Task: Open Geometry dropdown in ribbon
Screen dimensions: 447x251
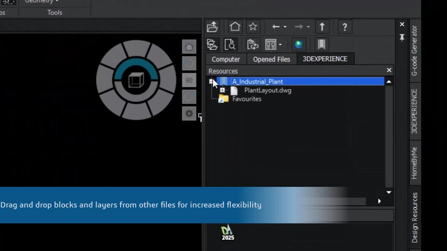Action: click(x=41, y=1)
